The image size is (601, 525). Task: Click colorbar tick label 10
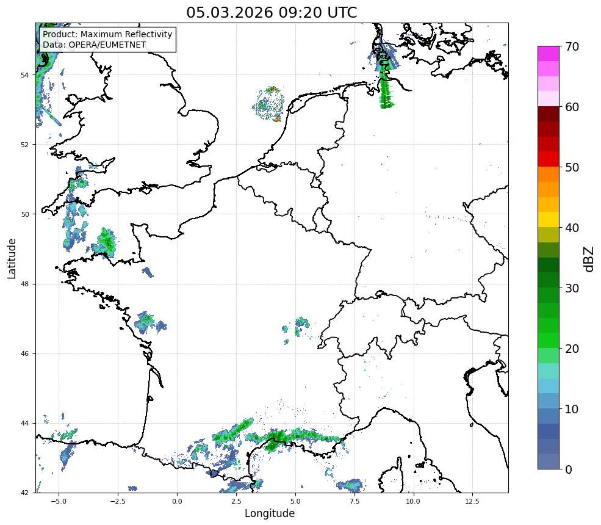click(572, 409)
